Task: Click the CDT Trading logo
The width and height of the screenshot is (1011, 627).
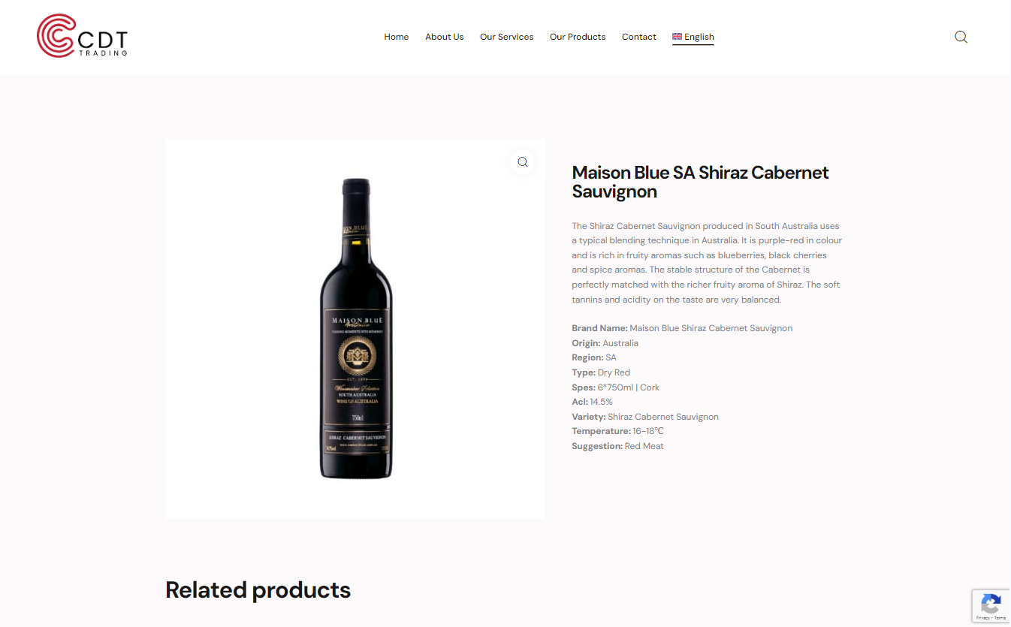Action: click(82, 36)
